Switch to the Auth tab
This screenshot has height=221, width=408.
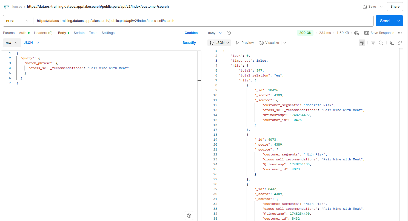[x=24, y=33]
